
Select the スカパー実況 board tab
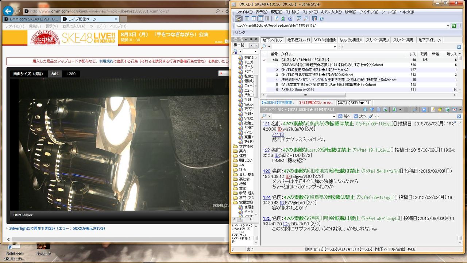click(403, 40)
